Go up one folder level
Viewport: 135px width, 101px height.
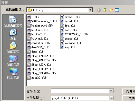click(105, 10)
